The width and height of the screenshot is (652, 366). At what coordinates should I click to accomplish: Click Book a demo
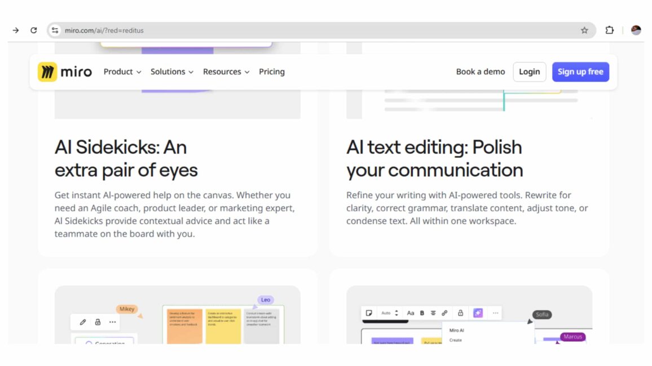tap(481, 72)
